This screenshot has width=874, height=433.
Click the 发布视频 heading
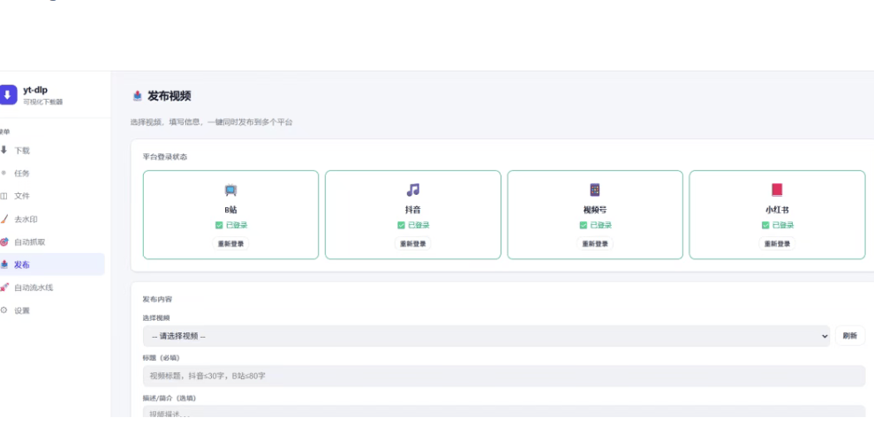pyautogui.click(x=170, y=96)
